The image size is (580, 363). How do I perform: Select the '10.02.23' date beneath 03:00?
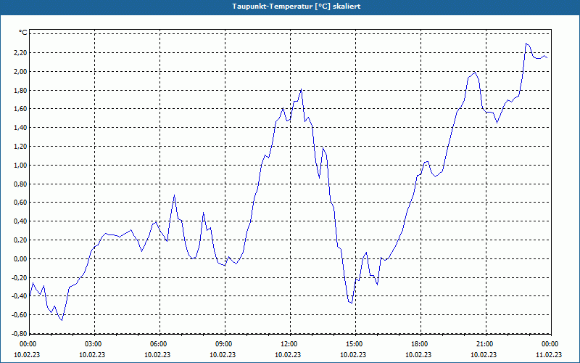click(92, 355)
